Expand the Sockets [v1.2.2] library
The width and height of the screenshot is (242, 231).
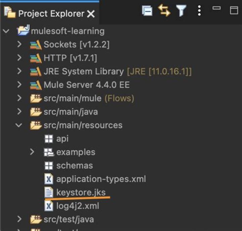coord(19,44)
